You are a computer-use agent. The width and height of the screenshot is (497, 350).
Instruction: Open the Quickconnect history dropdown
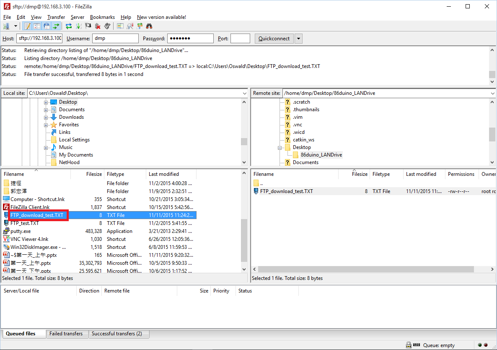tap(298, 39)
